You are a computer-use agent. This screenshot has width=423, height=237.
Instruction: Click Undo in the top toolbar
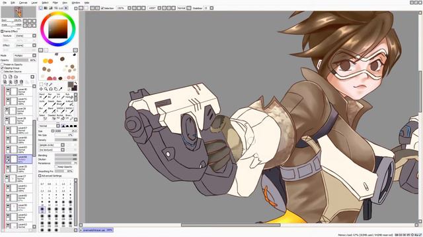pos(81,9)
